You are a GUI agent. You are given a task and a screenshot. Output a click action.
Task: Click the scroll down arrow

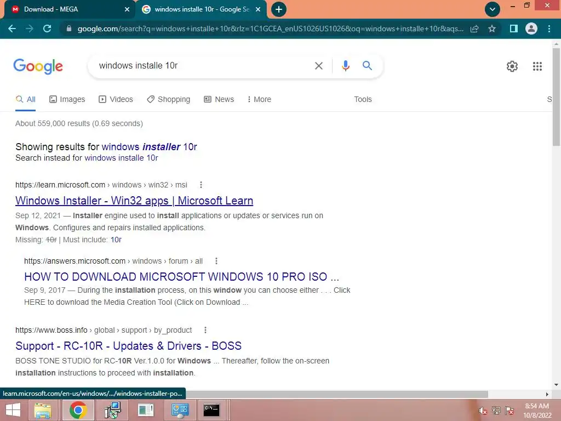(556, 385)
